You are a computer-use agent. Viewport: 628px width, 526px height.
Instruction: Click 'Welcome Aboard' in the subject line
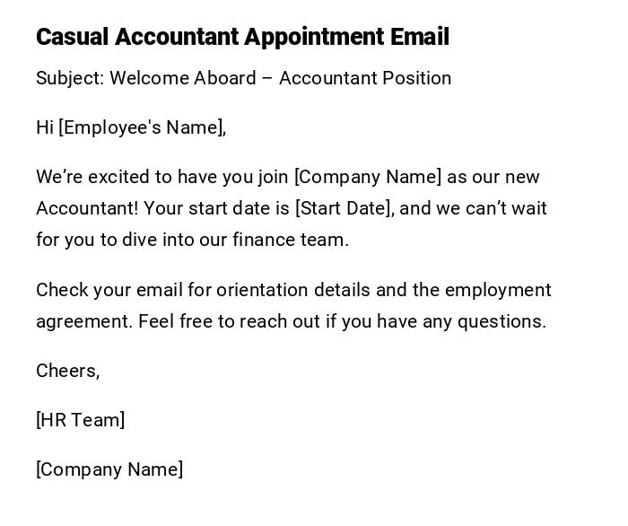coord(183,78)
